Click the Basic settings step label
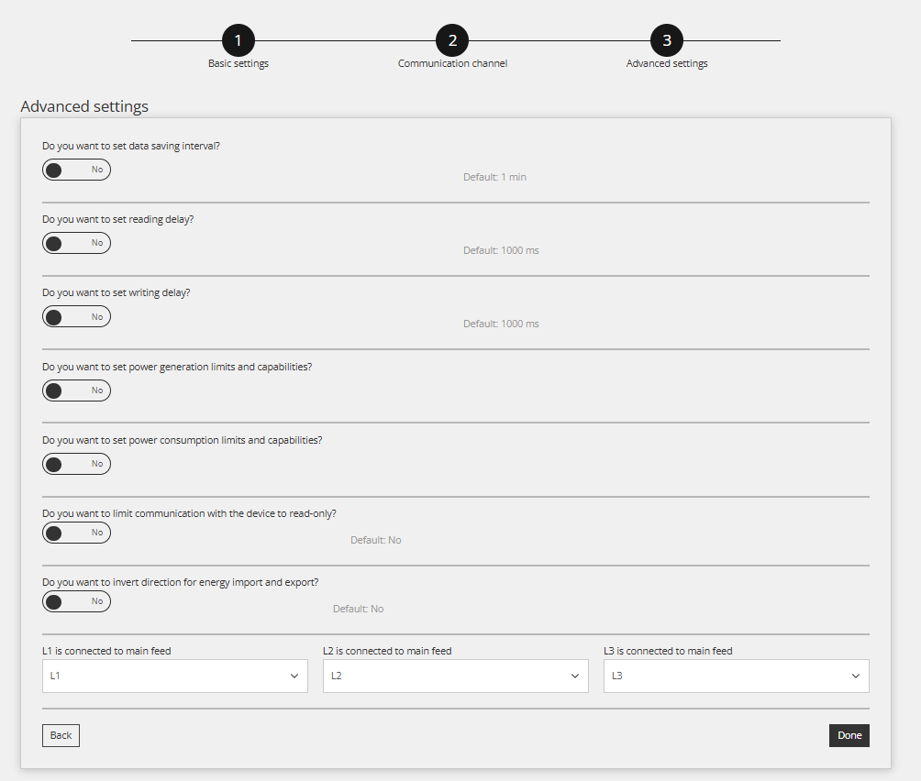Viewport: 921px width, 781px height. [238, 64]
